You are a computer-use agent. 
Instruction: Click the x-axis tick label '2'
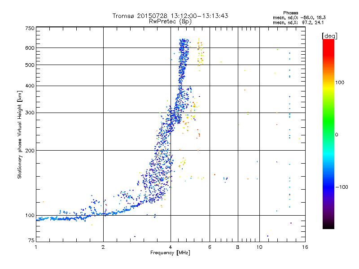[x=103, y=247]
